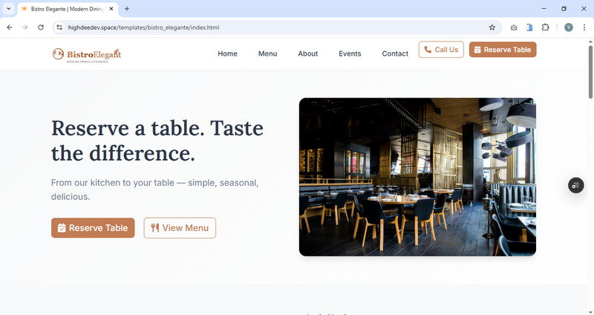
Task: Click Reserve Table in the header
Action: (x=503, y=50)
